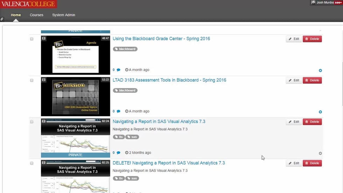Open LTAD 3183 Assessment Tools thumbnail
This screenshot has width=343, height=193.
76,97
